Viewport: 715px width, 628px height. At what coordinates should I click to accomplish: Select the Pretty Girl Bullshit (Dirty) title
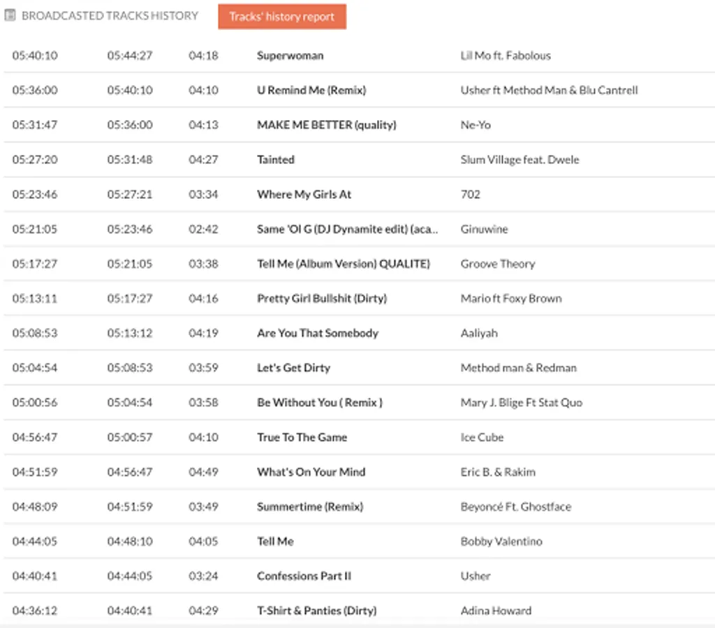[x=322, y=299]
